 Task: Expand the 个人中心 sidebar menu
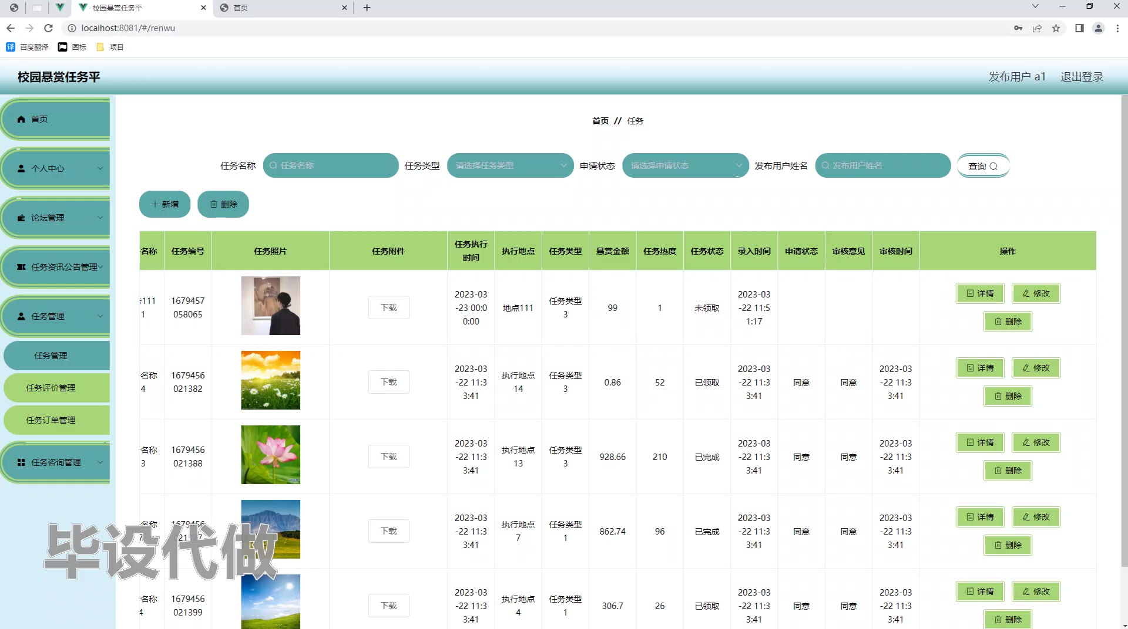point(56,168)
